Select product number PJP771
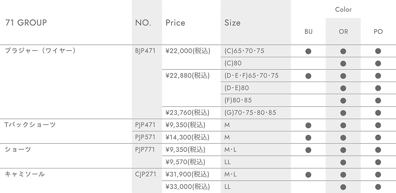The width and height of the screenshot is (396, 193). click(145, 149)
